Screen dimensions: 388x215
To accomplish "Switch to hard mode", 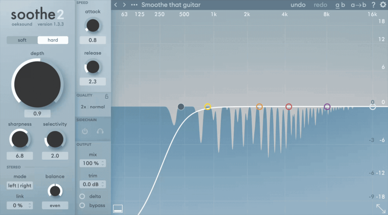I will [x=53, y=40].
